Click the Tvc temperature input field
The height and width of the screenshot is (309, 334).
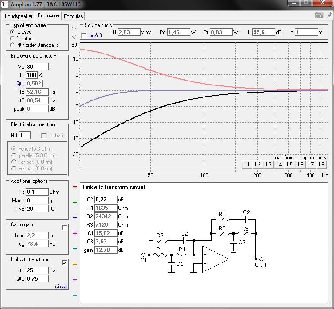(37, 209)
